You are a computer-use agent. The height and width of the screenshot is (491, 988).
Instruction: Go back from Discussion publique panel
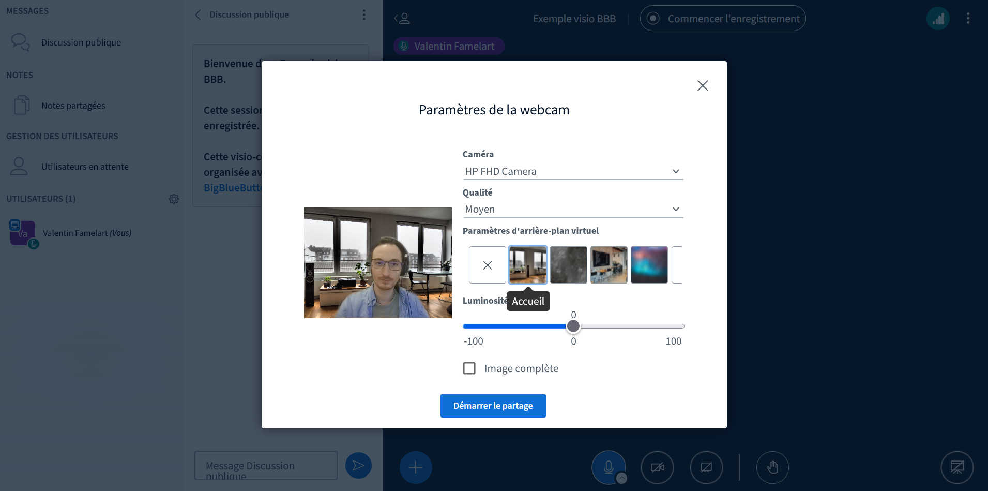pos(197,14)
